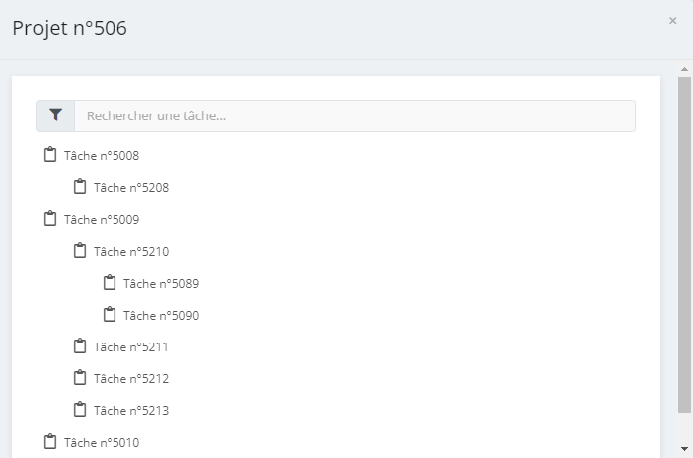Click clipboard icon beside Tâche n°5090

click(110, 315)
